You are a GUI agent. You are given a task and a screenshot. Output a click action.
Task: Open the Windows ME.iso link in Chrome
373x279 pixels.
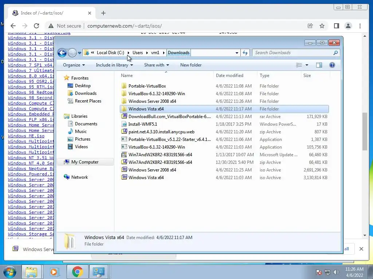point(26,136)
